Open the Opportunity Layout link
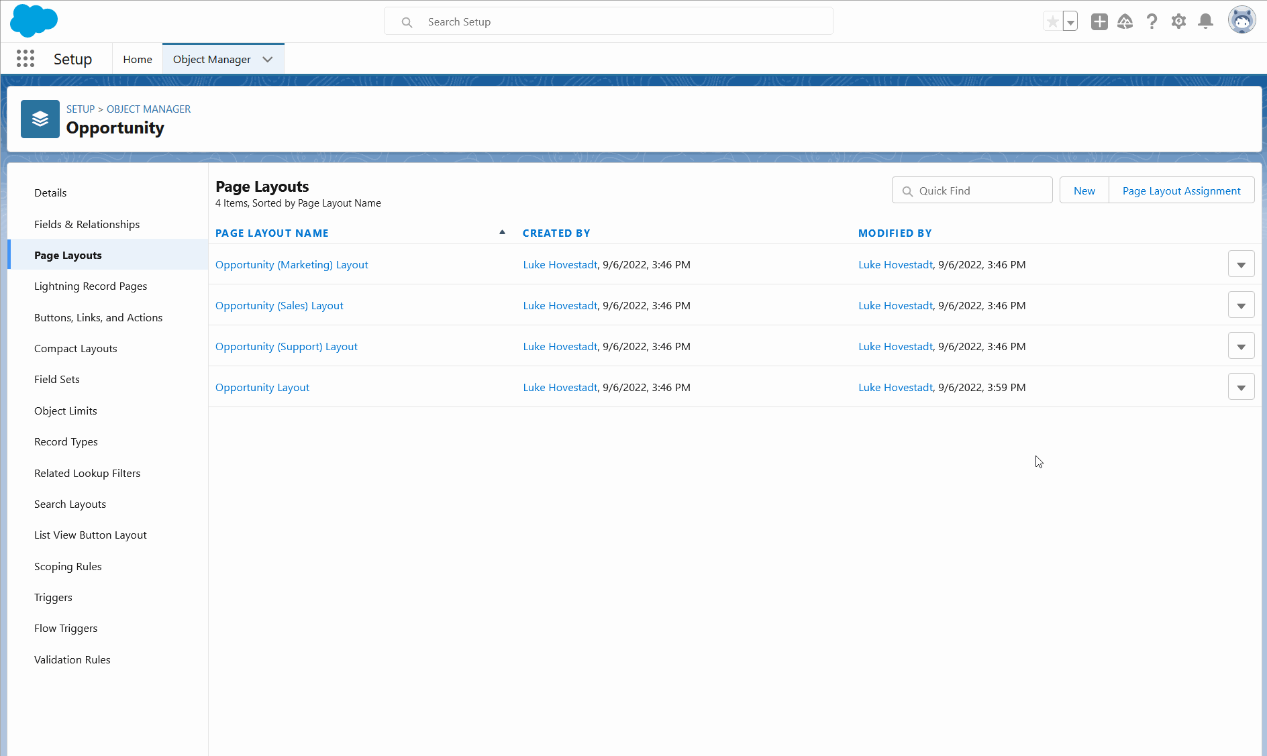Viewport: 1267px width, 756px height. point(262,388)
